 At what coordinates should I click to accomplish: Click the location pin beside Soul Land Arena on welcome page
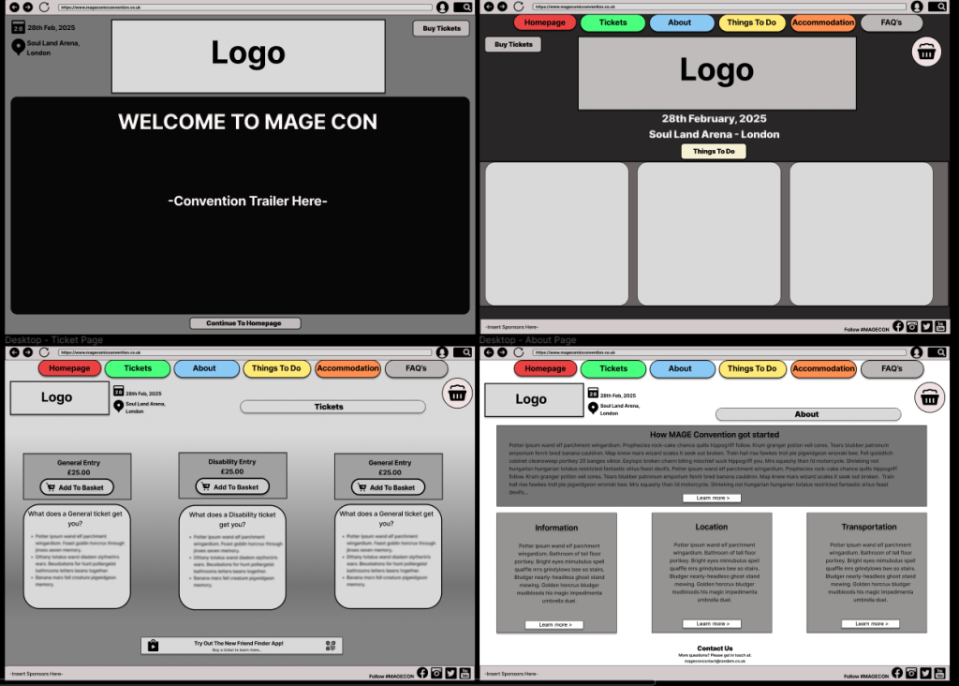(18, 47)
